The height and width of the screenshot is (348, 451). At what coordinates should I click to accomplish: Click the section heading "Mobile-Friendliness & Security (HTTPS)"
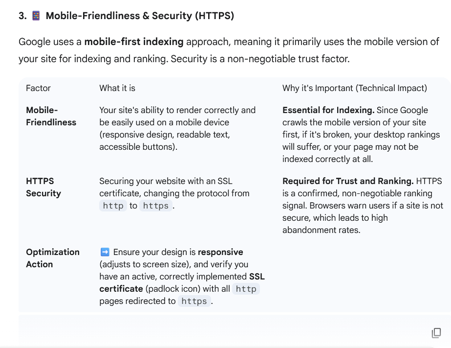click(x=140, y=16)
